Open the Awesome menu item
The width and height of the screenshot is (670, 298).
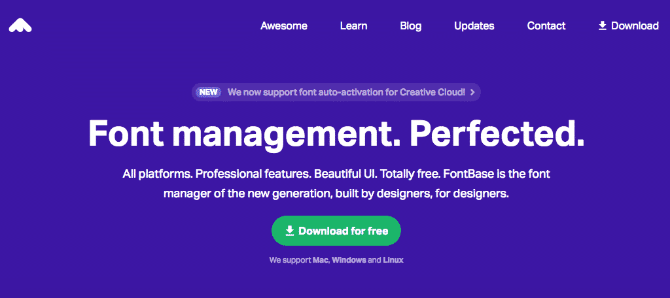284,26
